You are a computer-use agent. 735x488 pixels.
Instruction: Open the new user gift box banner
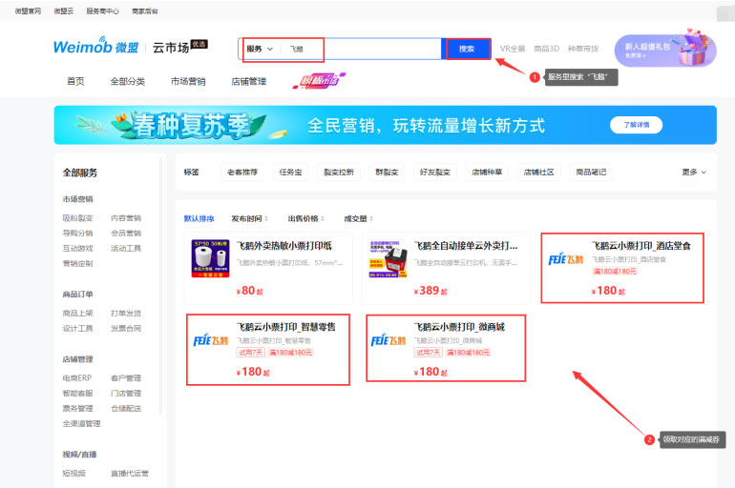coord(664,50)
